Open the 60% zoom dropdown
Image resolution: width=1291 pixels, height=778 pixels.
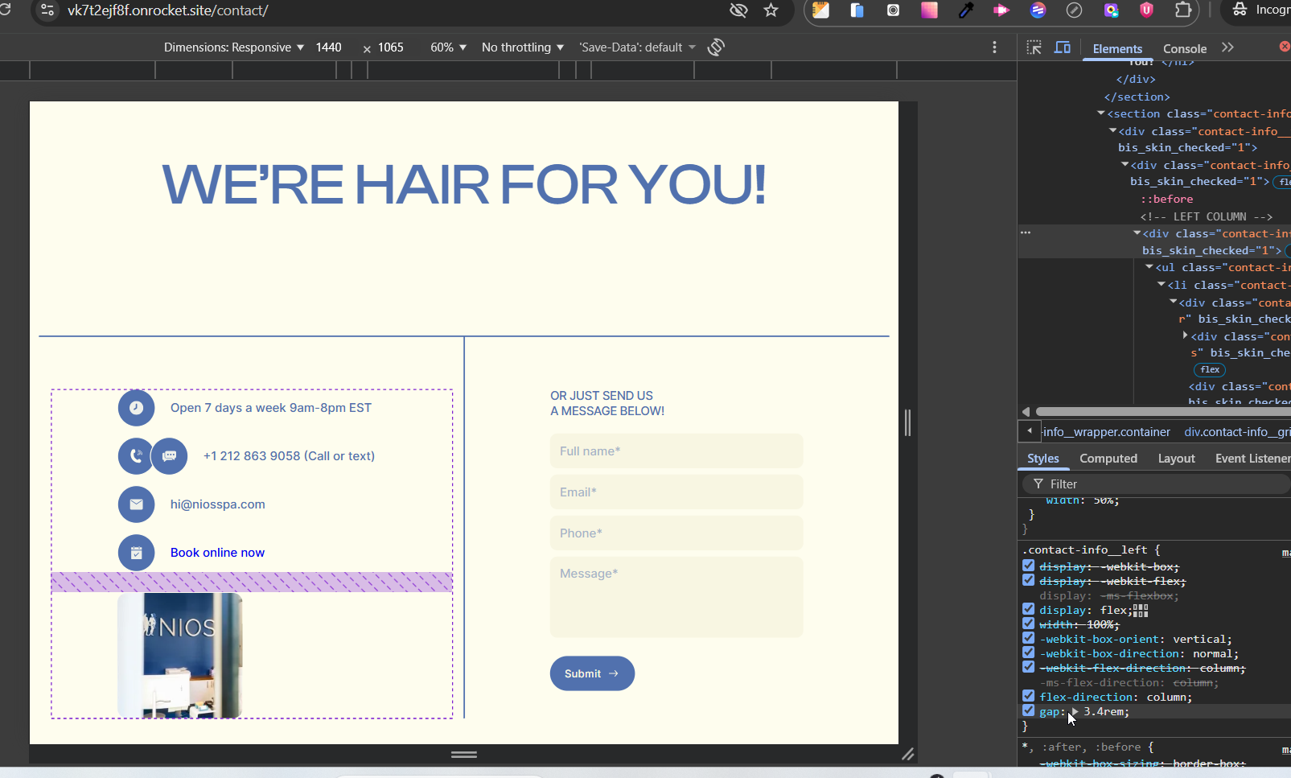pos(448,47)
